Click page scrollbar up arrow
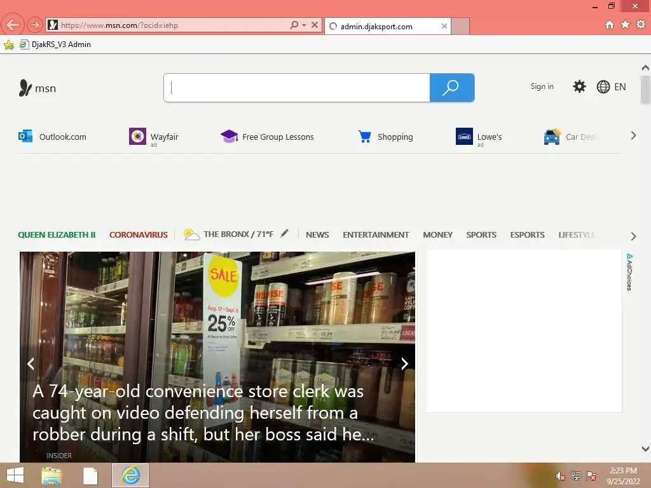 coord(645,67)
